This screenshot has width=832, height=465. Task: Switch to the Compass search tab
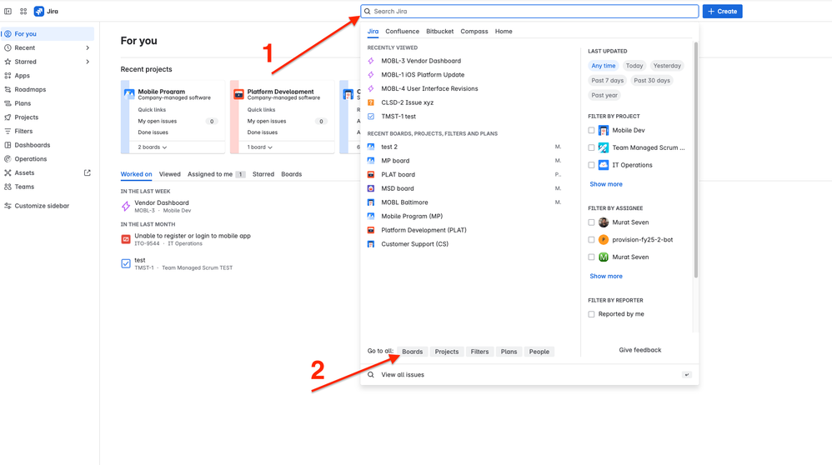(474, 32)
